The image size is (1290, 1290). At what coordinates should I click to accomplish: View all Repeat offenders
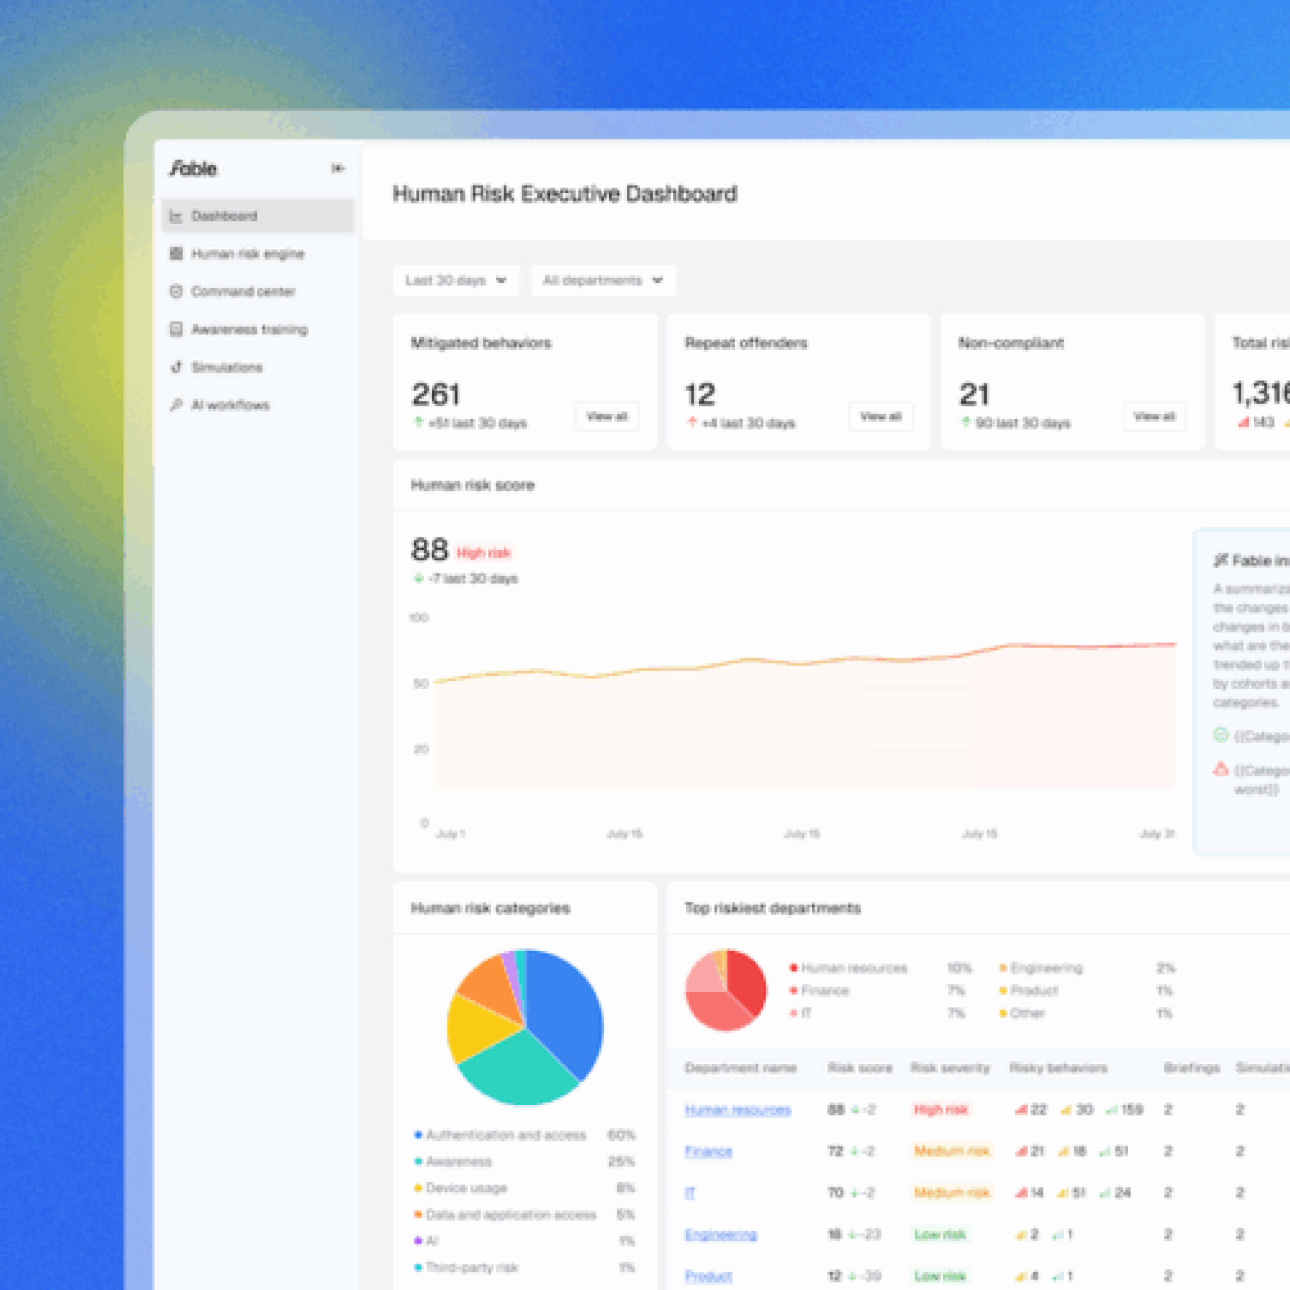(881, 417)
